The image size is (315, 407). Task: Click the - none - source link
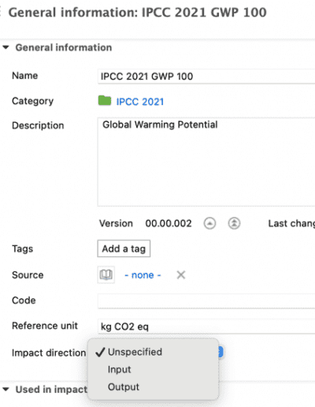(143, 275)
